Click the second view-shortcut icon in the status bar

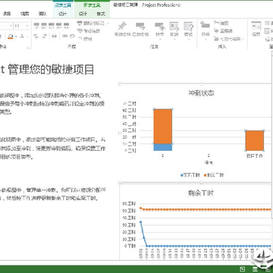point(255,269)
